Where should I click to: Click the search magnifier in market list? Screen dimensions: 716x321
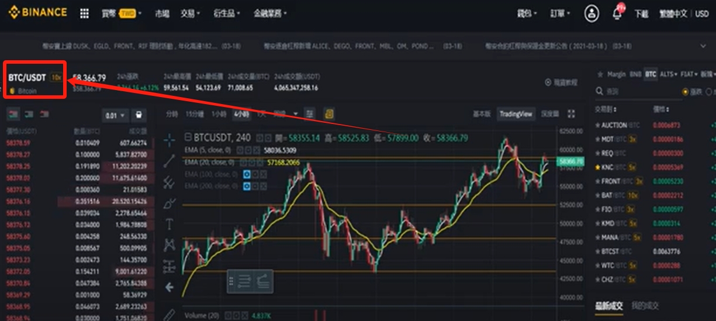(599, 92)
